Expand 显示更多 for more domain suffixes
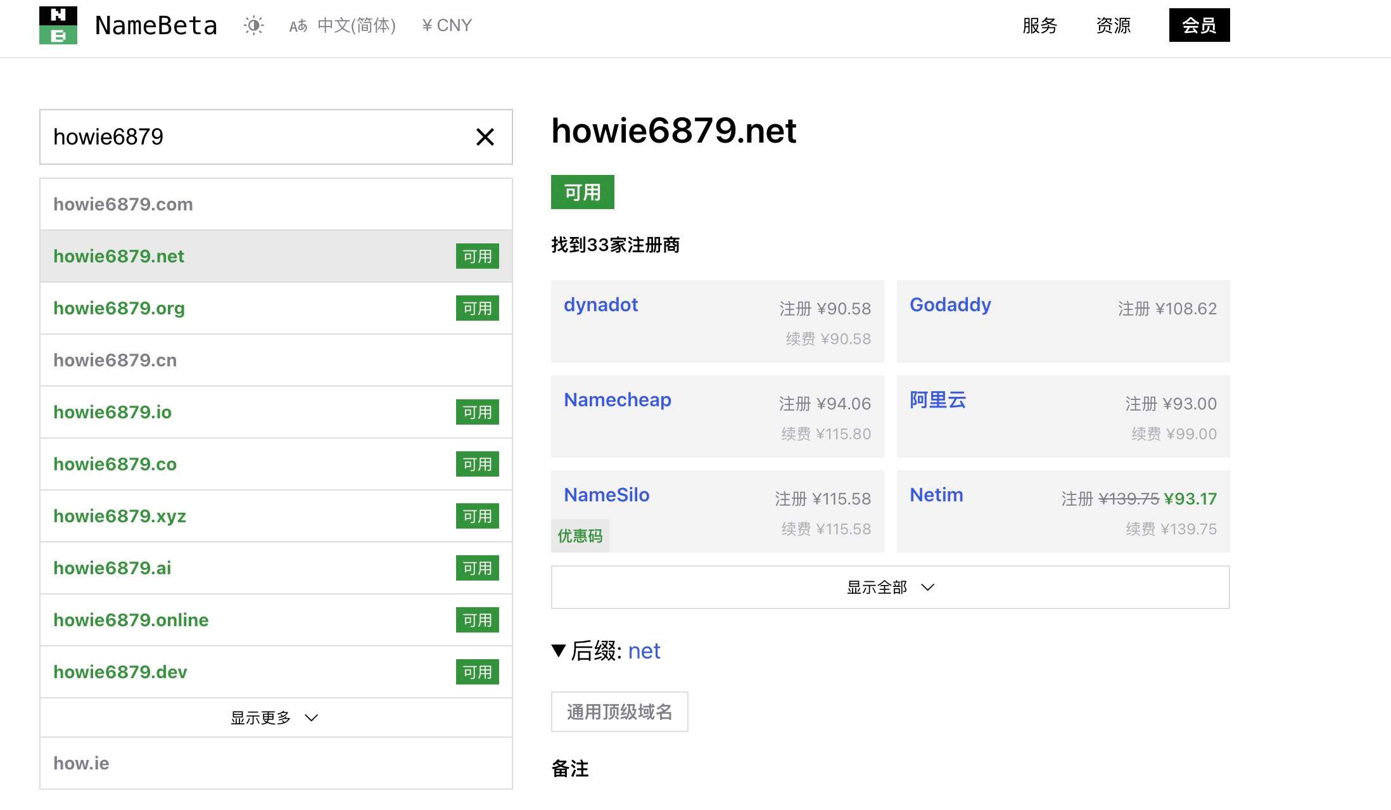Viewport: 1391px width, 810px height. click(x=275, y=717)
